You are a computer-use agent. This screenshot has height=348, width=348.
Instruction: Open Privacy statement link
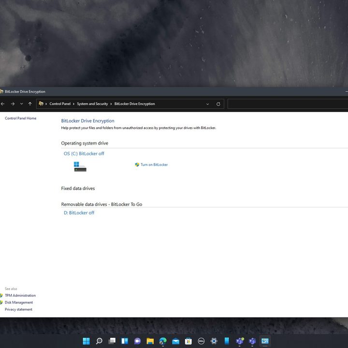tap(18, 309)
